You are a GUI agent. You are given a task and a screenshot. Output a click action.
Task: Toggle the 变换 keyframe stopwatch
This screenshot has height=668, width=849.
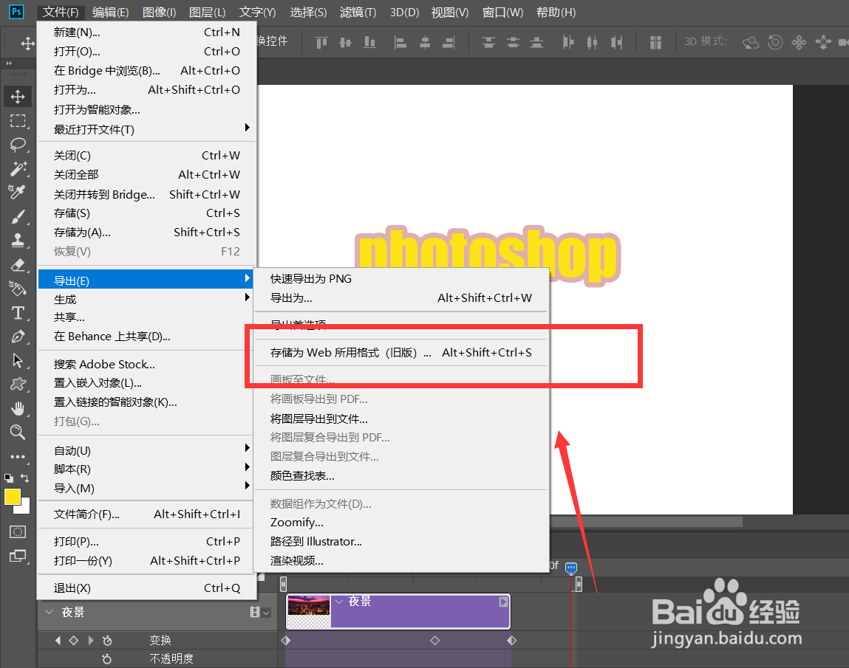tap(107, 641)
